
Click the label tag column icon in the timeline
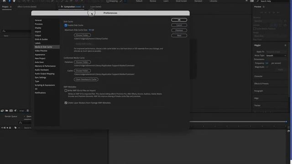pos(16,128)
